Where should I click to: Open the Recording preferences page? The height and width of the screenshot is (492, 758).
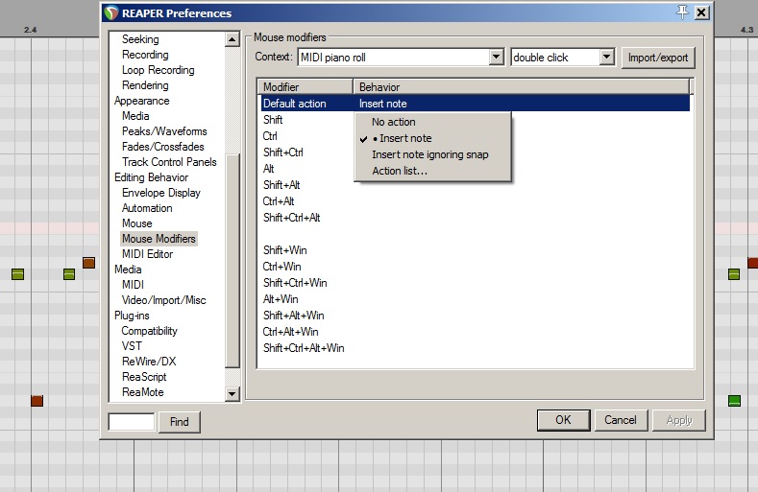click(145, 55)
